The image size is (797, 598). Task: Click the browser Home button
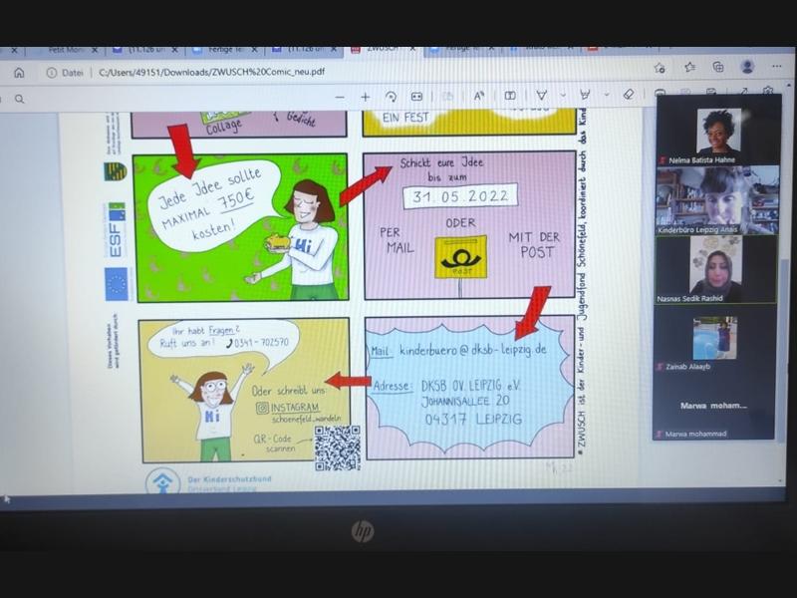click(x=19, y=72)
